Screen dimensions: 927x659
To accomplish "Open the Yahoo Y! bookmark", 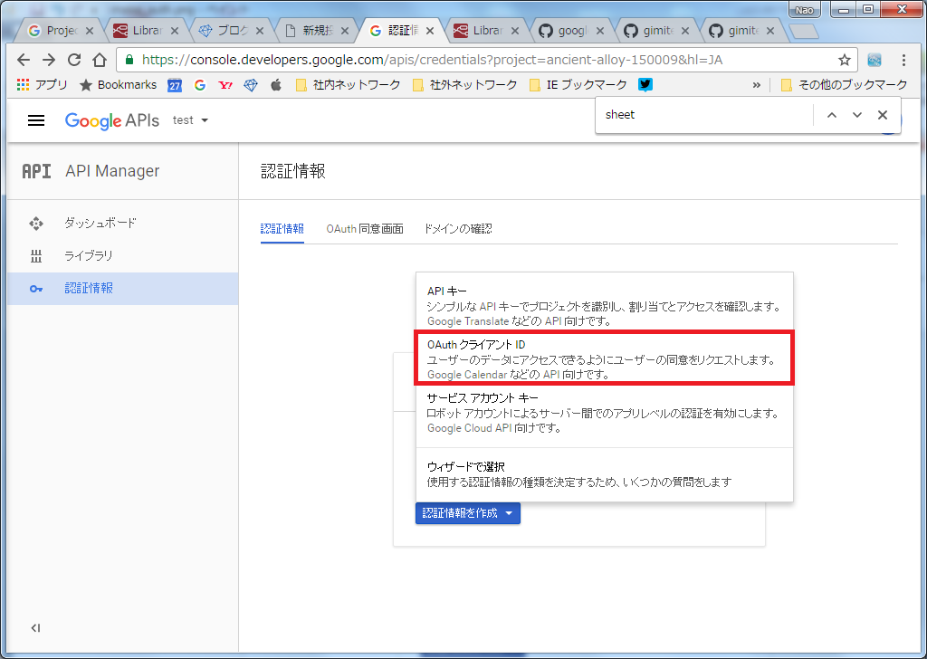I will tap(225, 84).
